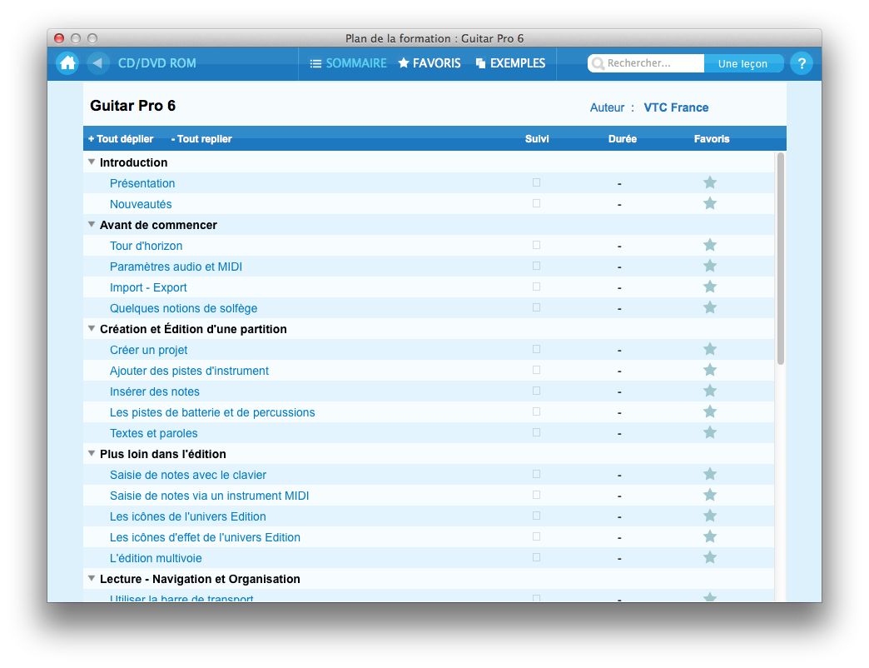This screenshot has width=869, height=668.
Task: Add Import - Export to favorites star
Action: tap(710, 287)
